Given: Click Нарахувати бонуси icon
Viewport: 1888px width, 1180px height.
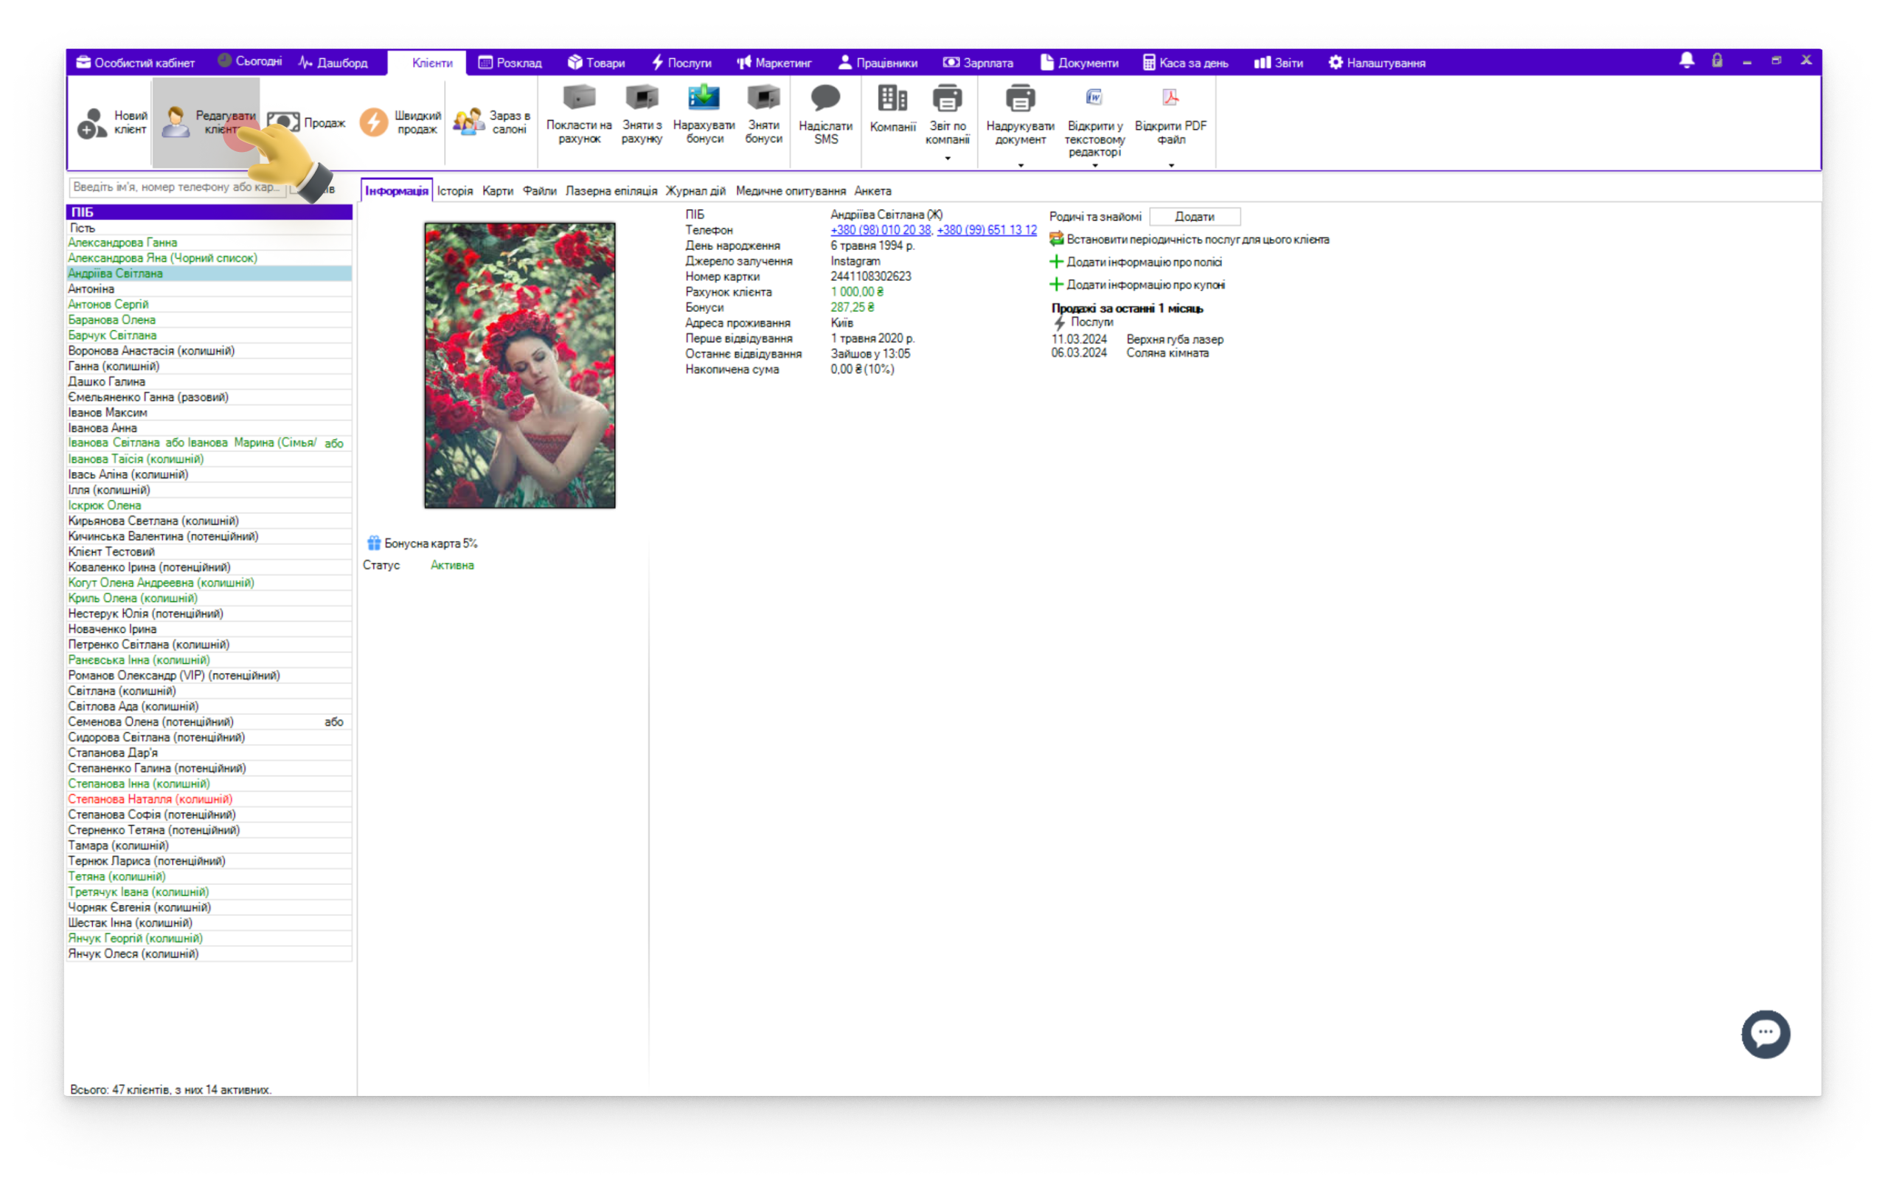Looking at the screenshot, I should (x=704, y=98).
